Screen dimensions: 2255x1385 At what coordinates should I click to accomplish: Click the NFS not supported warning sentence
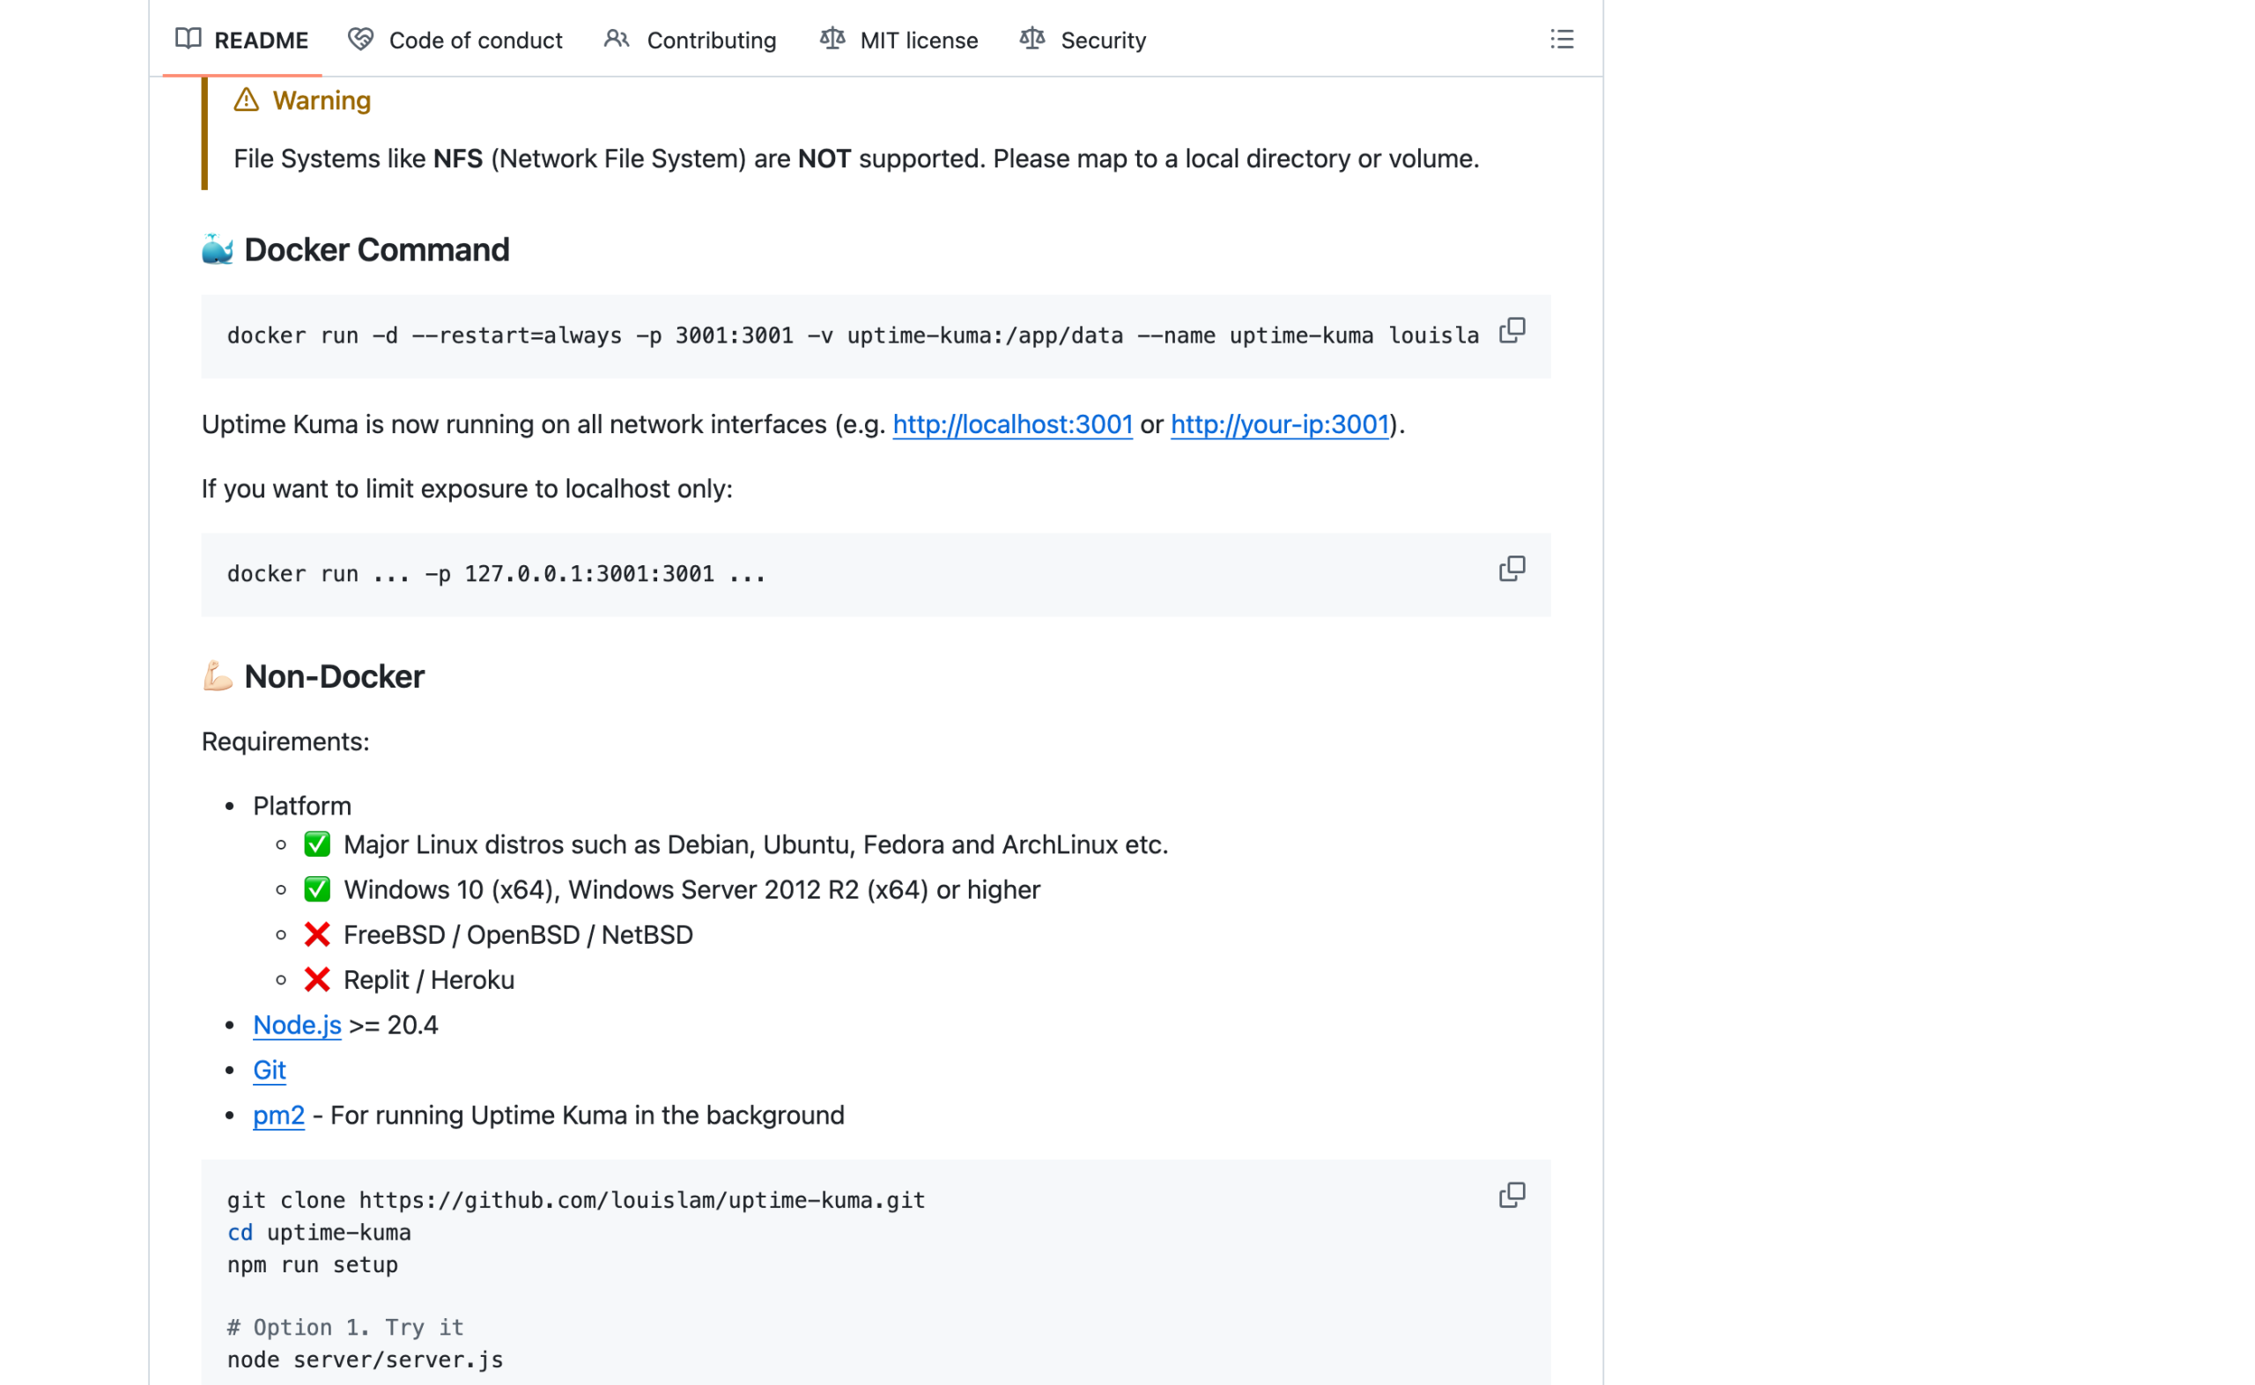(856, 158)
